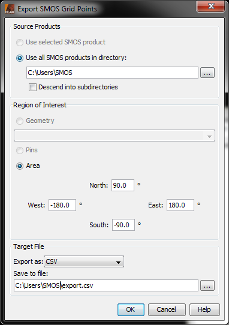Open the 'Export as' CSV dropdown

(x=84, y=261)
